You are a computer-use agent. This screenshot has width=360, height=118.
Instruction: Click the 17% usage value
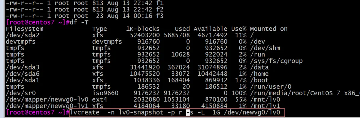[241, 80]
